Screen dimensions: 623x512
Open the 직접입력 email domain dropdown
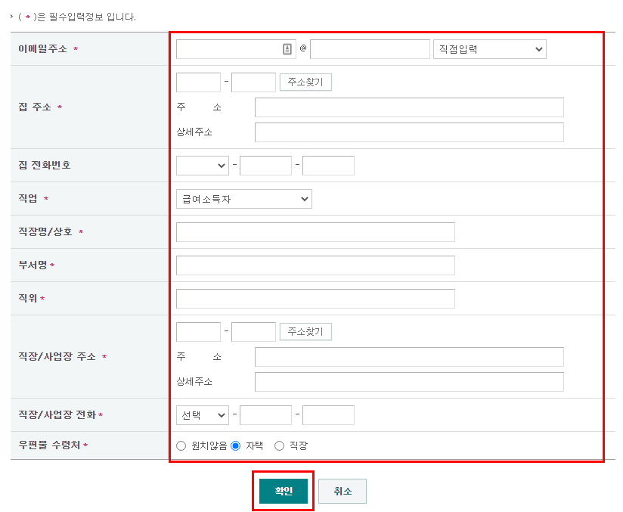[489, 49]
